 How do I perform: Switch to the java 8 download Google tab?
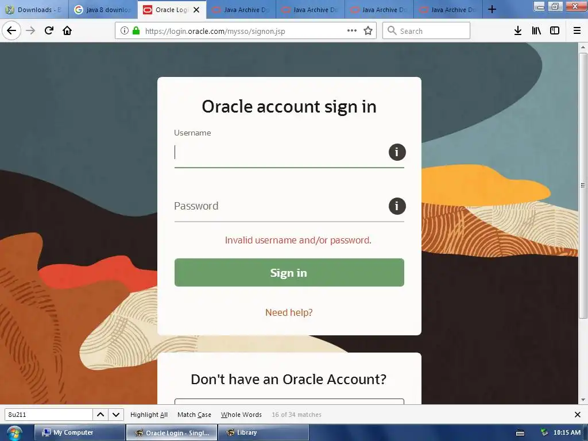(x=103, y=9)
